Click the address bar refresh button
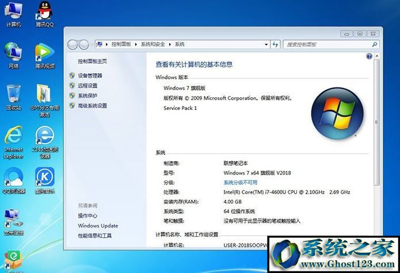The width and height of the screenshot is (400, 273). click(x=275, y=44)
